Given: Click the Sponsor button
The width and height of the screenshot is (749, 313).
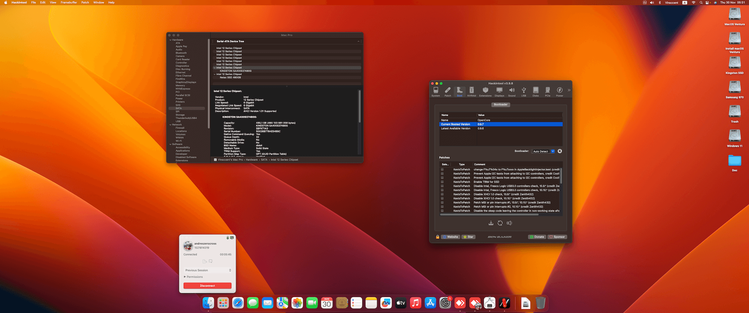Looking at the screenshot, I should click(557, 237).
